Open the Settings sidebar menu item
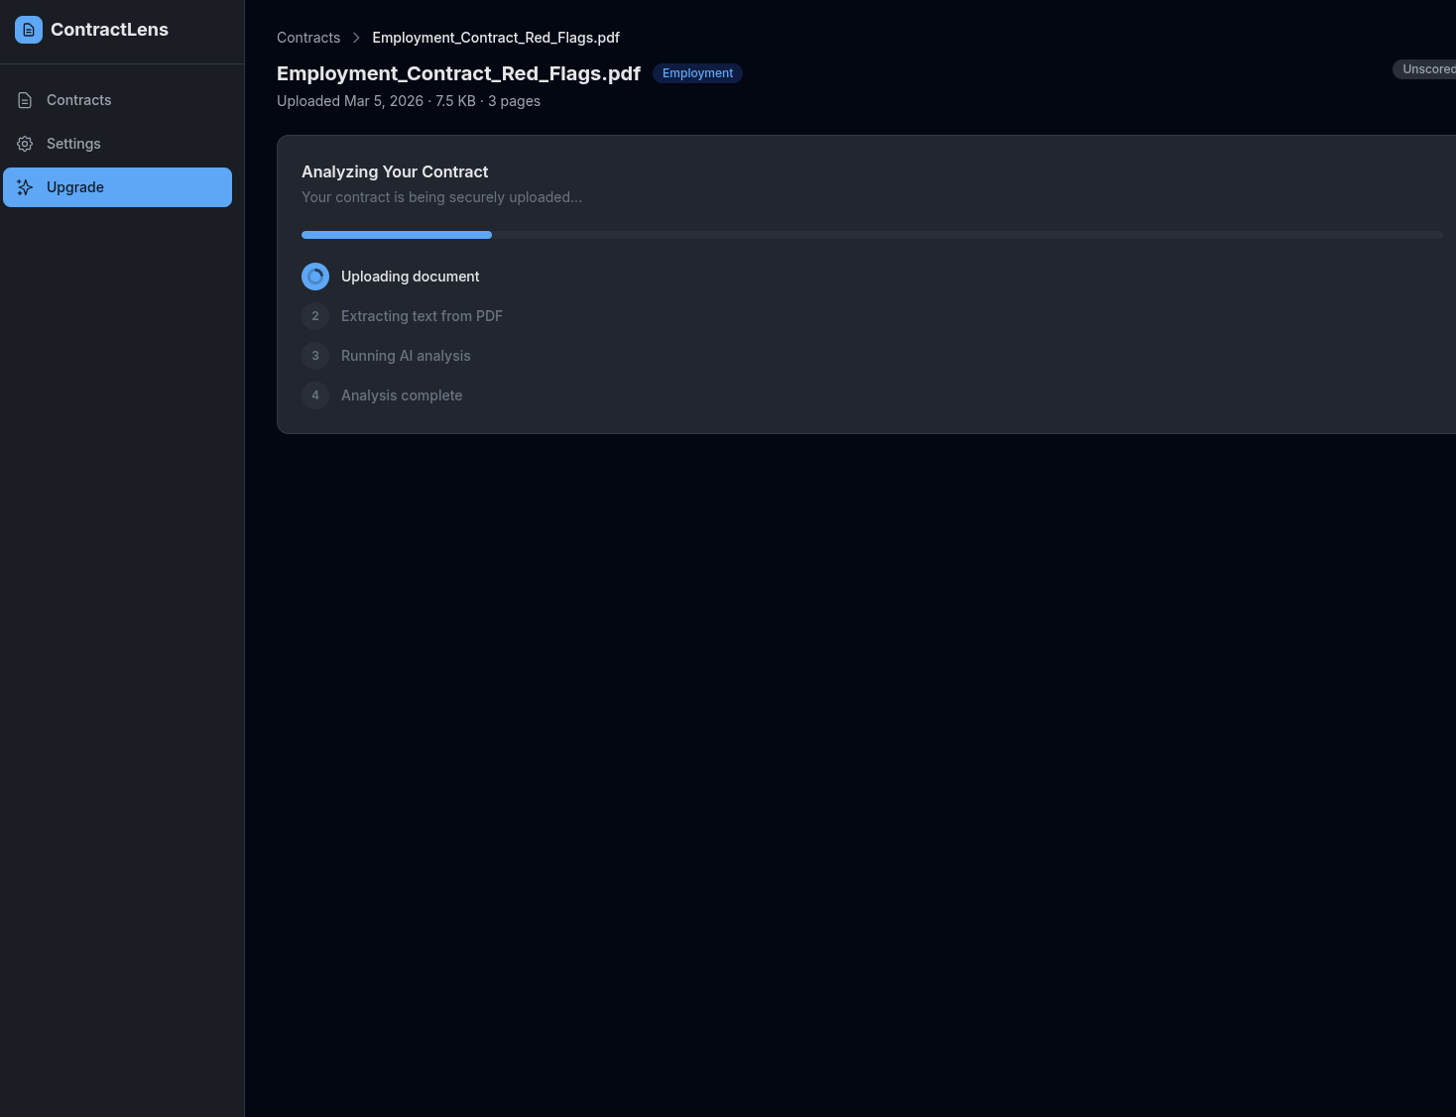 73,144
